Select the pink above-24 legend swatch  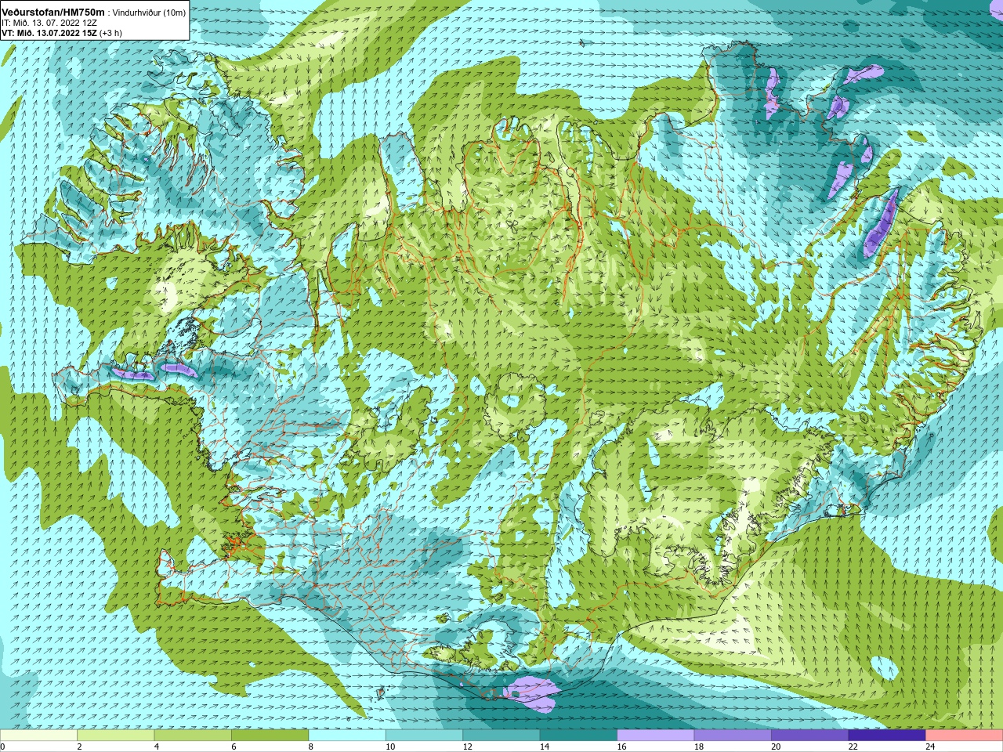pos(964,736)
